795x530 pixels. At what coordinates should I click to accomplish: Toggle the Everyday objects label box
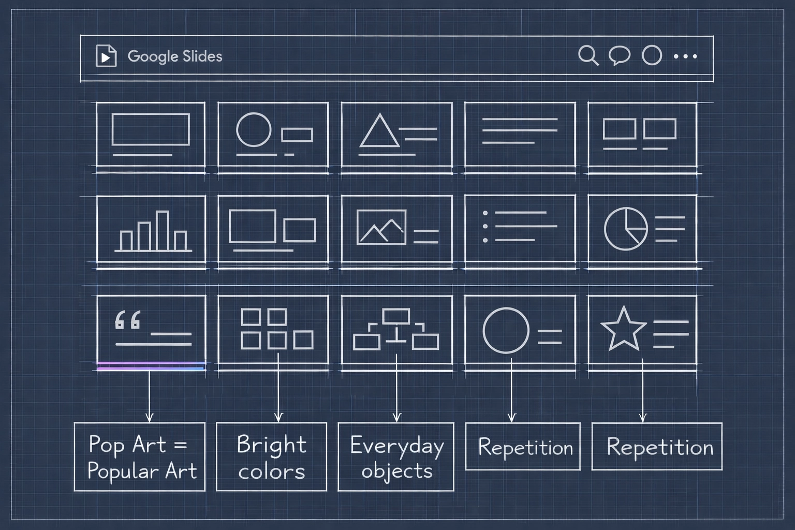pyautogui.click(x=397, y=457)
